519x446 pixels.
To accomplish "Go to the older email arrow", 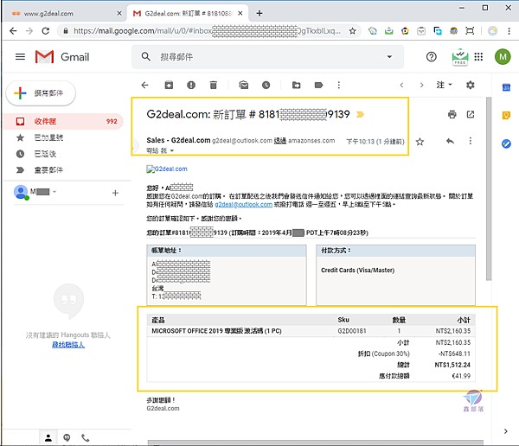I will click(421, 85).
